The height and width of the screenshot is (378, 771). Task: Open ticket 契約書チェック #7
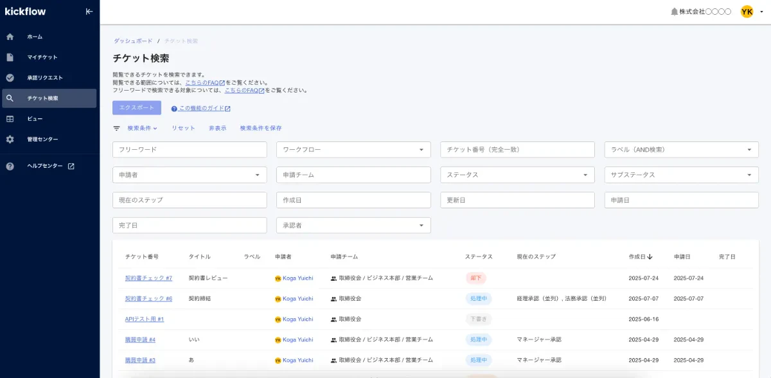[x=148, y=278]
